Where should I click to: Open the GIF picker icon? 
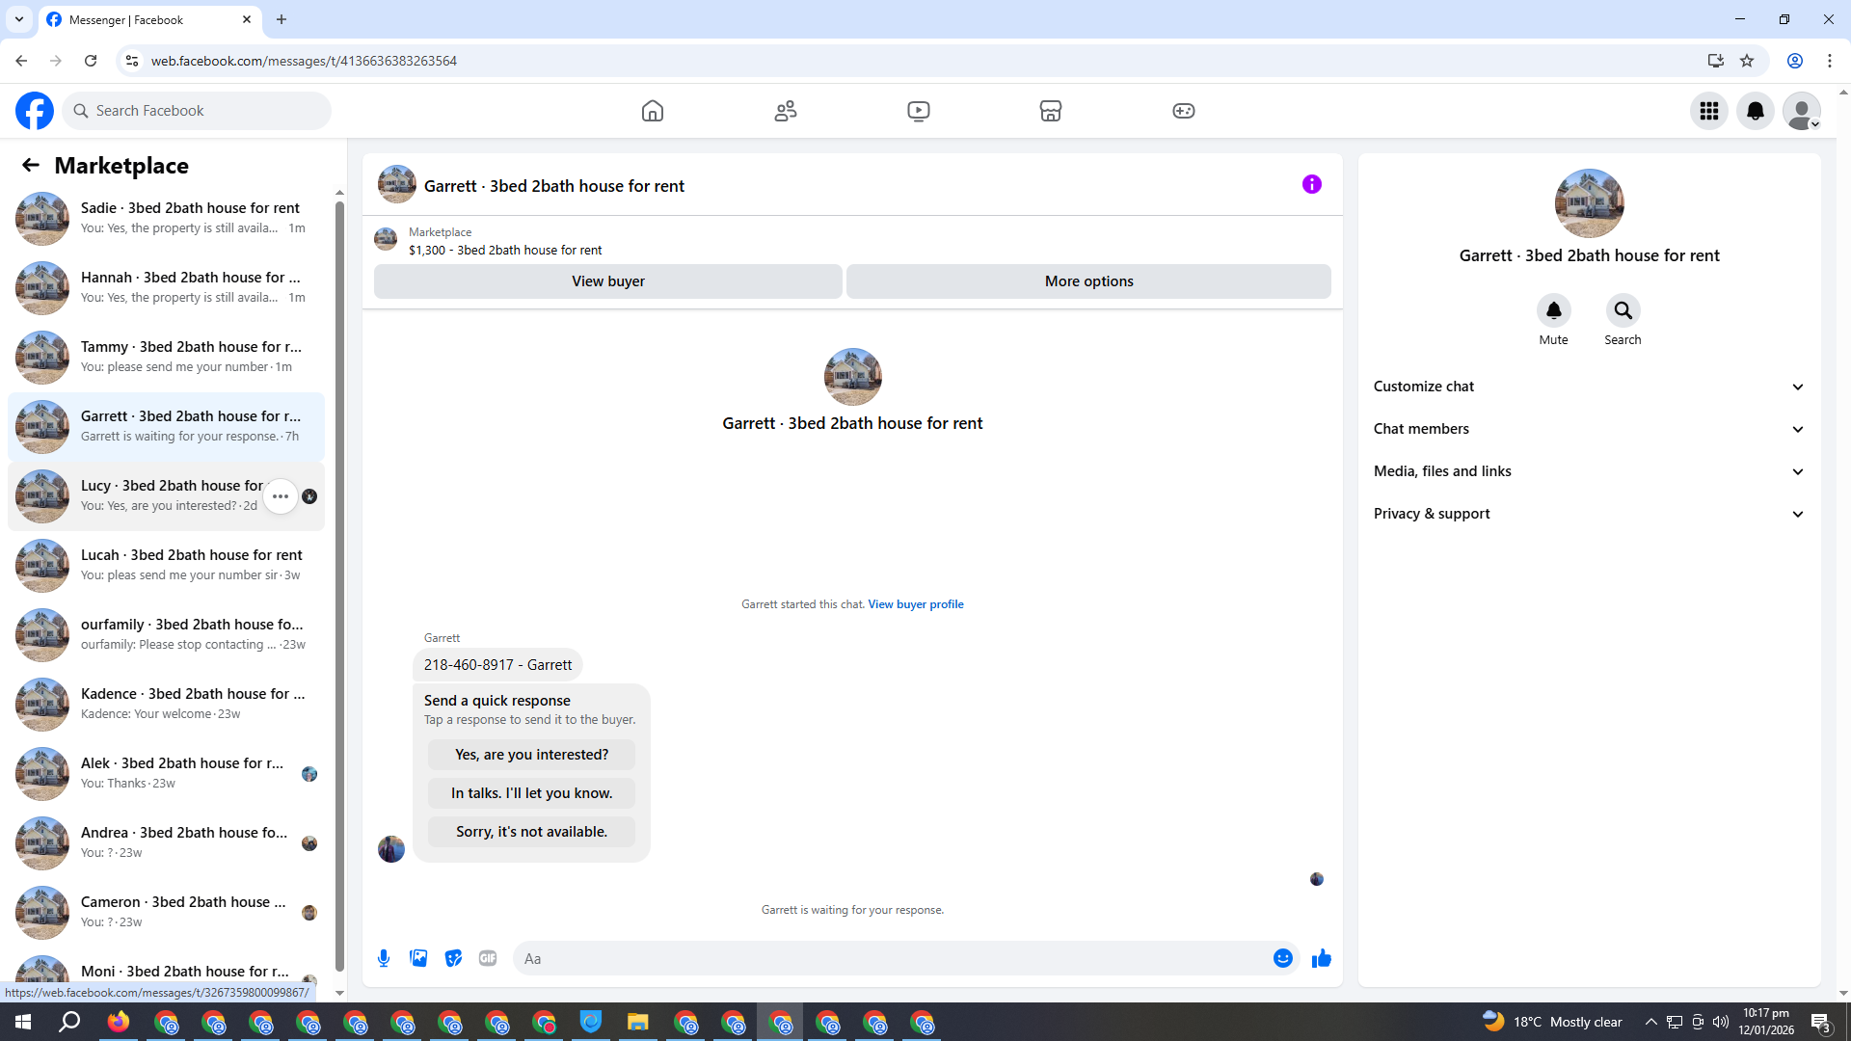488,958
